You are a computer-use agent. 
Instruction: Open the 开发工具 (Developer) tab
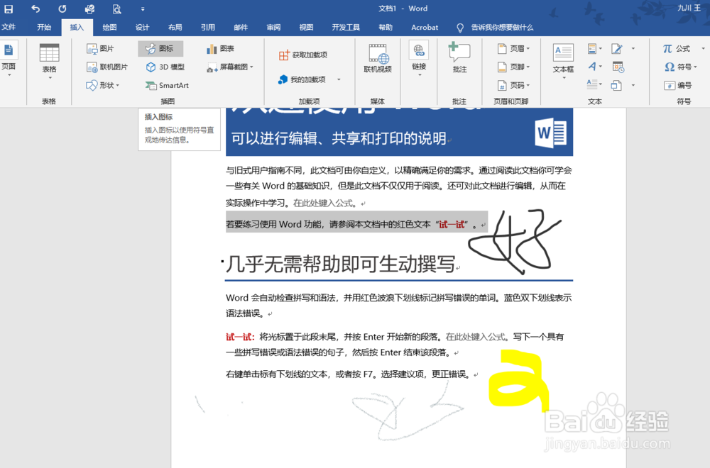[346, 27]
